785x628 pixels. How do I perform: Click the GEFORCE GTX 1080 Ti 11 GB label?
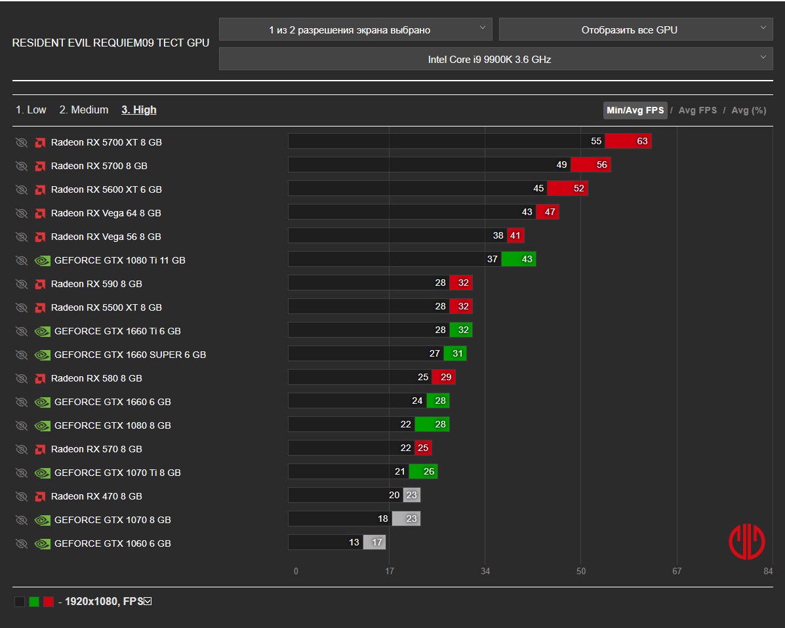coord(119,260)
